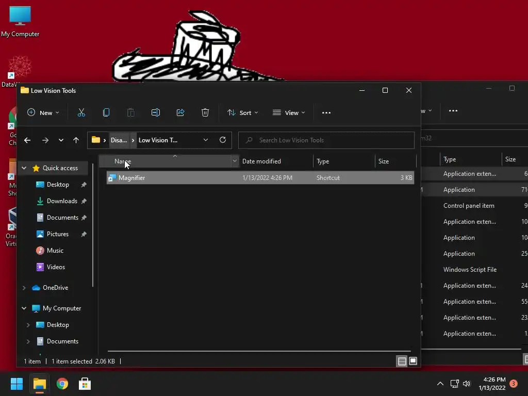Click the horizontal scrollbar in file list

259,351
